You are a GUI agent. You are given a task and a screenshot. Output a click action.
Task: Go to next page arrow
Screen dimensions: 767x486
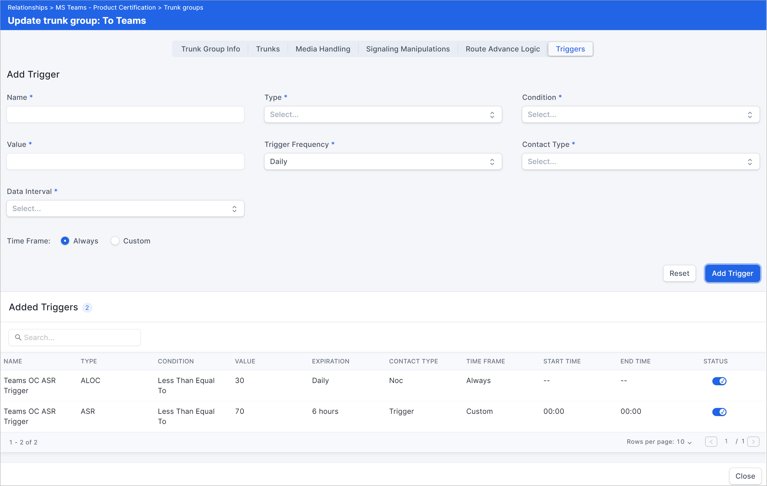pos(753,442)
